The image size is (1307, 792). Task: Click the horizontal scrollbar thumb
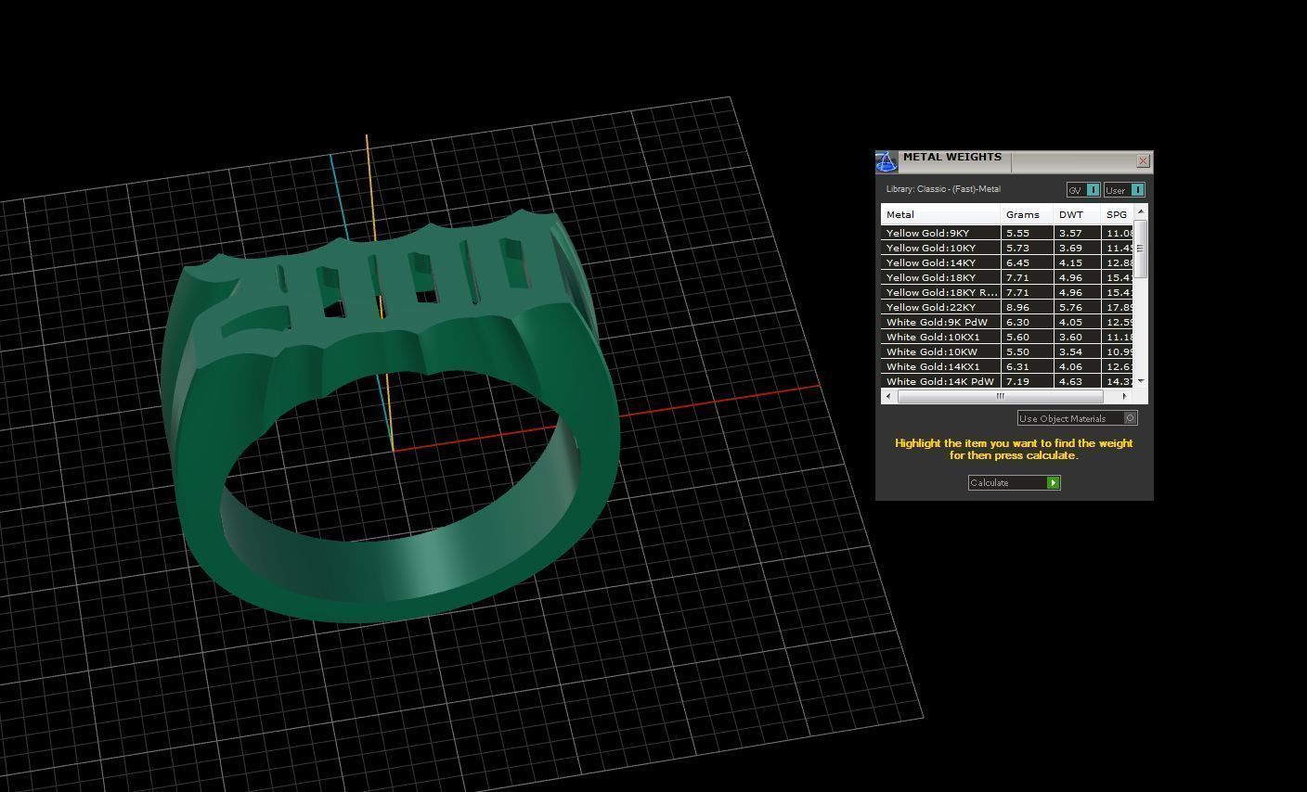(x=1000, y=396)
